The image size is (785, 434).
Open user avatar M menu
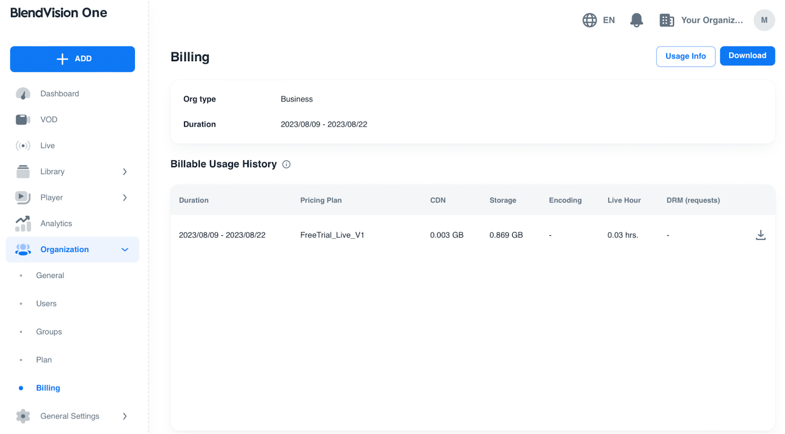pyautogui.click(x=764, y=20)
